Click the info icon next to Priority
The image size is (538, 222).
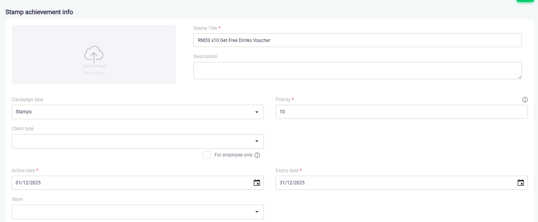(525, 100)
